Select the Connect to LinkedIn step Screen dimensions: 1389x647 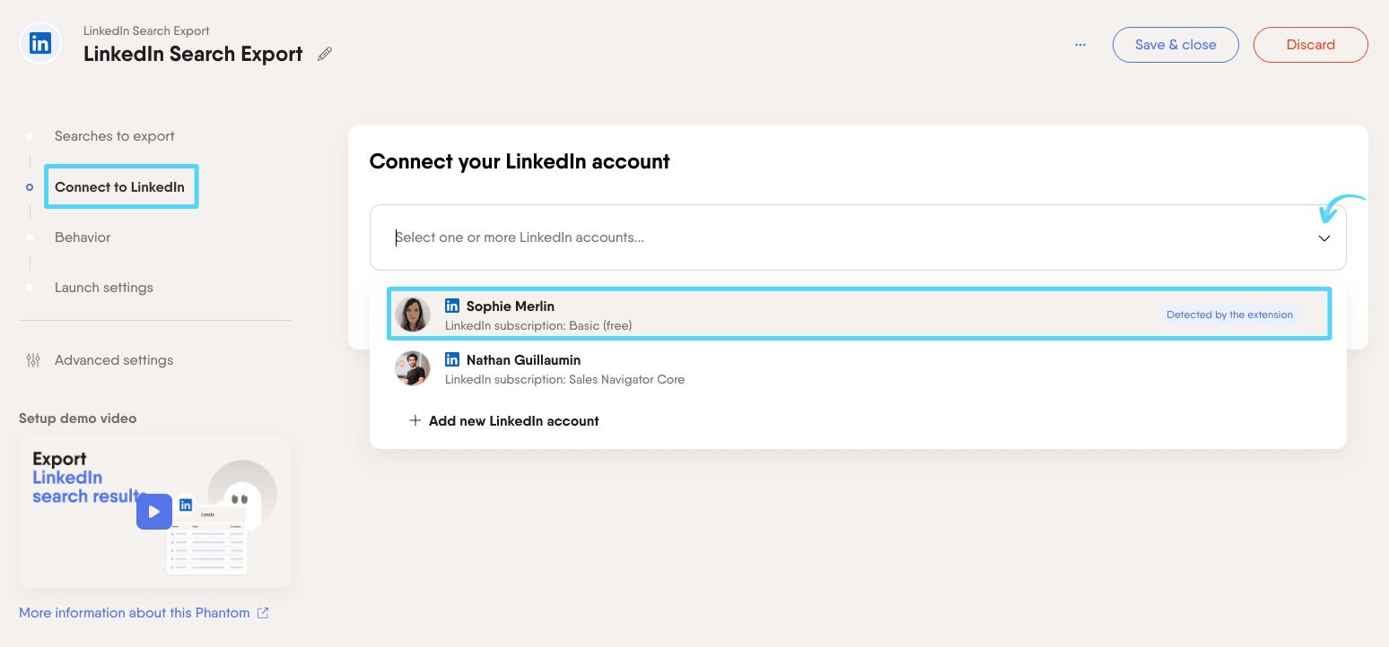click(x=119, y=187)
